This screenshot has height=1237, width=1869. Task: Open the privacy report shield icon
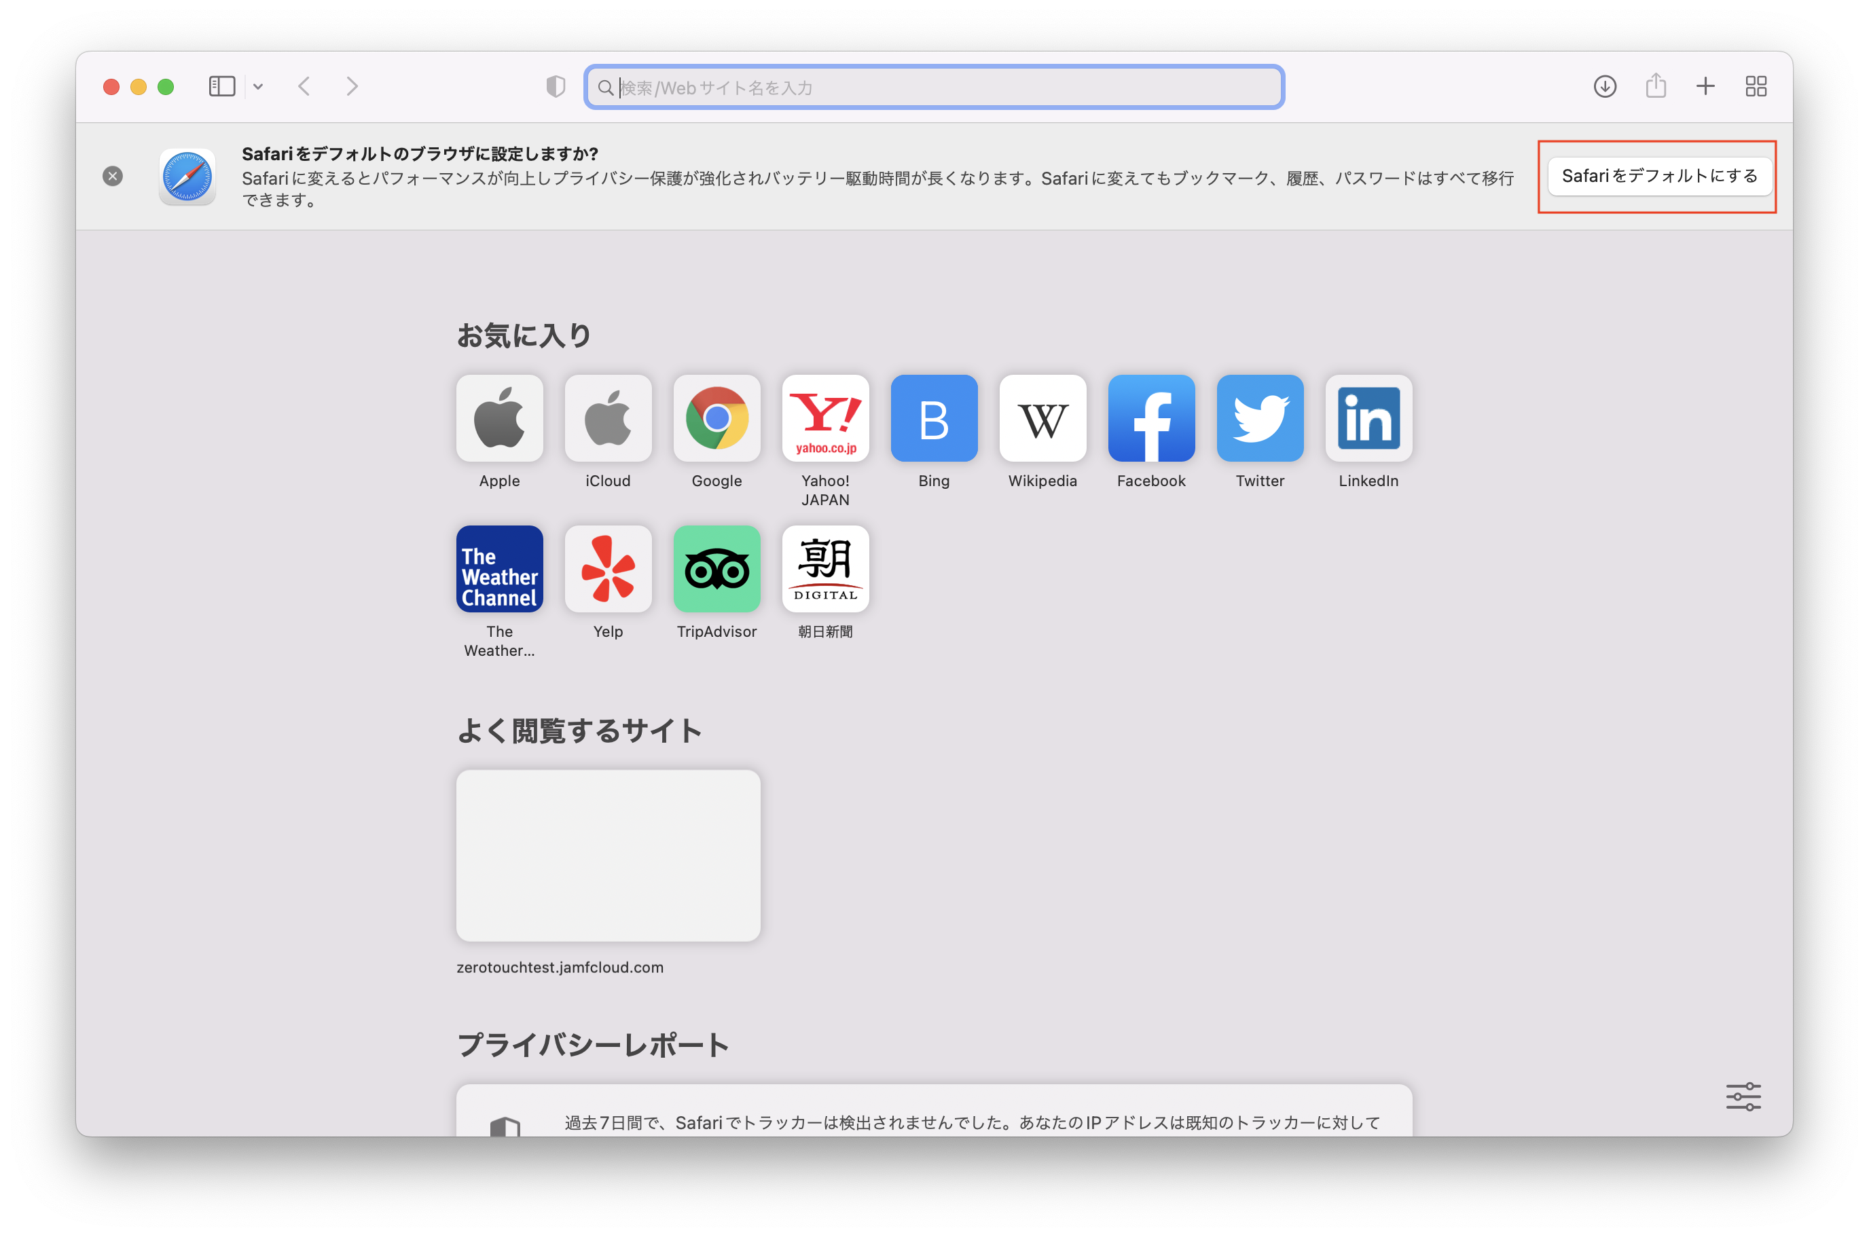coord(556,87)
